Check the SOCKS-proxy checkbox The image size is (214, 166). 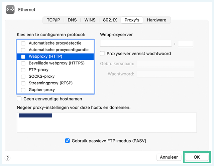pos(23,77)
